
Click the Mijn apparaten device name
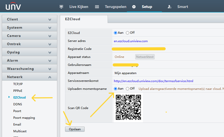pyautogui.click(x=125, y=73)
